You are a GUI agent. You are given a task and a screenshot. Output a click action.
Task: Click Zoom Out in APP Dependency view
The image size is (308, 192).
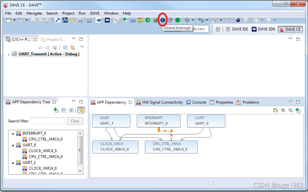[x=290, y=110]
